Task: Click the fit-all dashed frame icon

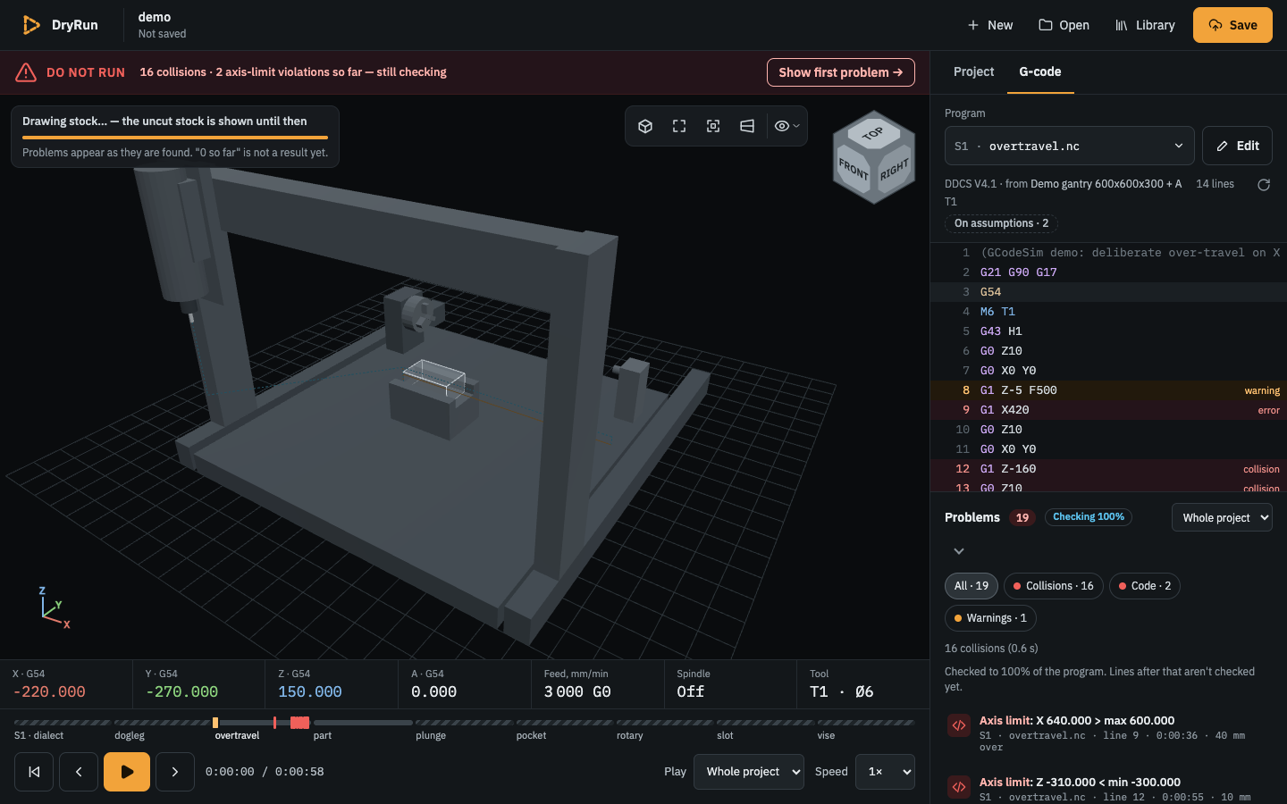Action: coord(679,126)
